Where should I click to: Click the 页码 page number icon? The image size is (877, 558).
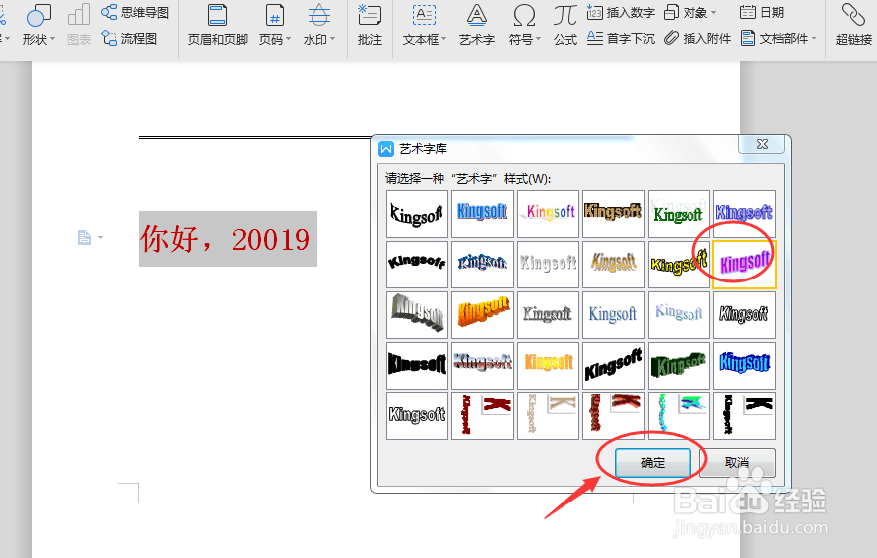[x=274, y=16]
